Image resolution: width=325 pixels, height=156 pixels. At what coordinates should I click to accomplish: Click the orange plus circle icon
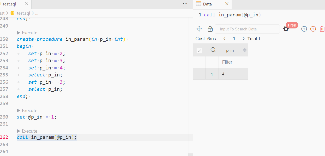[313, 29]
